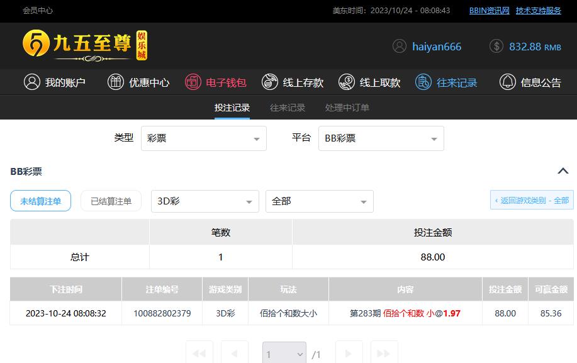Click the 线上取款 withdrawal icon
Screen dimensions: 577x363
pos(347,82)
